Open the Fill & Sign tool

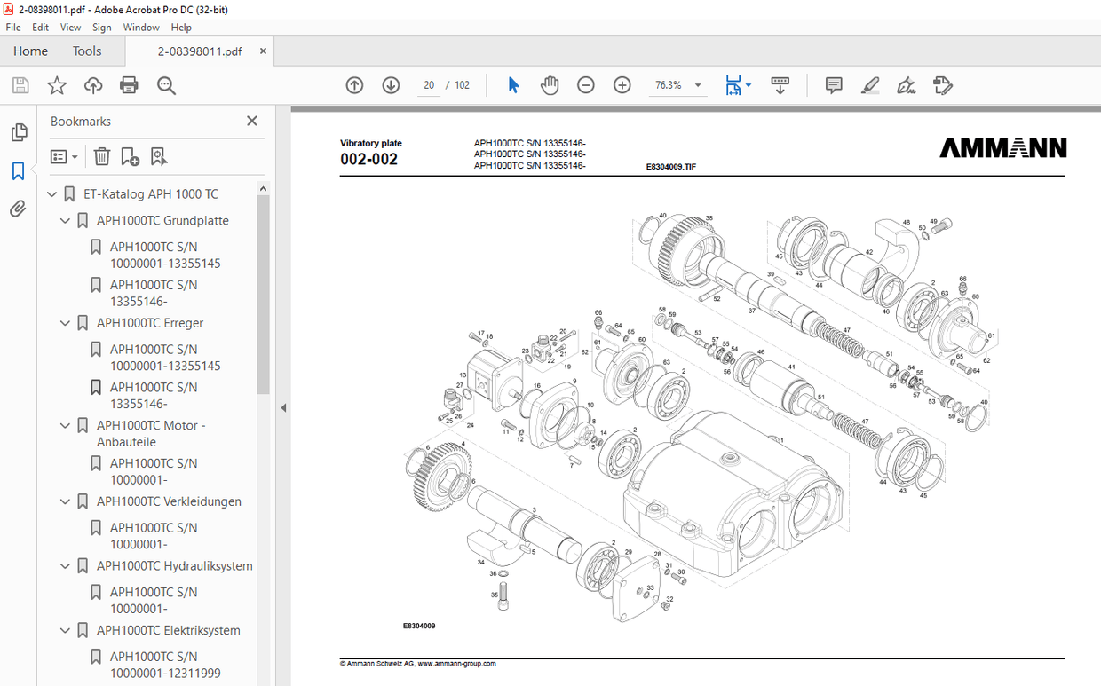pos(906,84)
